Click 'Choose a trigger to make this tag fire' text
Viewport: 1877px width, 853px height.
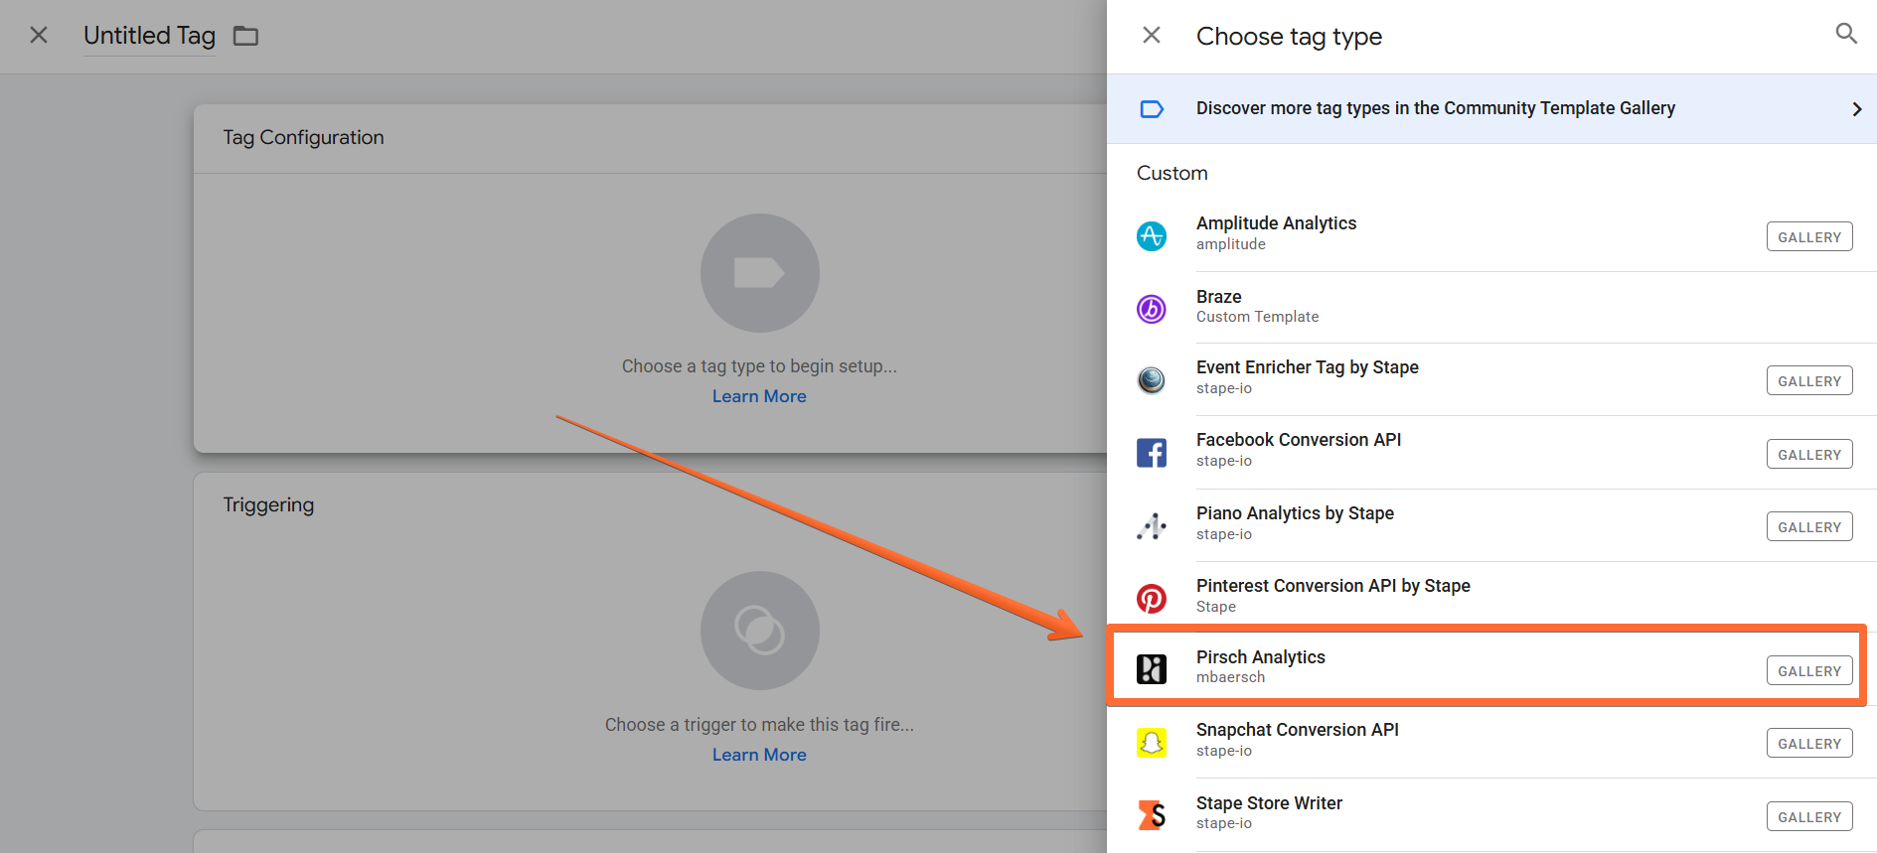pos(759,725)
